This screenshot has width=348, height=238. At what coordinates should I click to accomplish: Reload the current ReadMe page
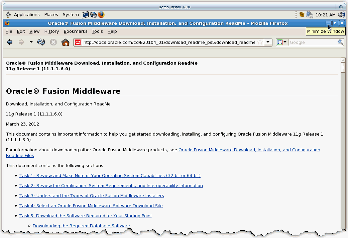pos(41,42)
